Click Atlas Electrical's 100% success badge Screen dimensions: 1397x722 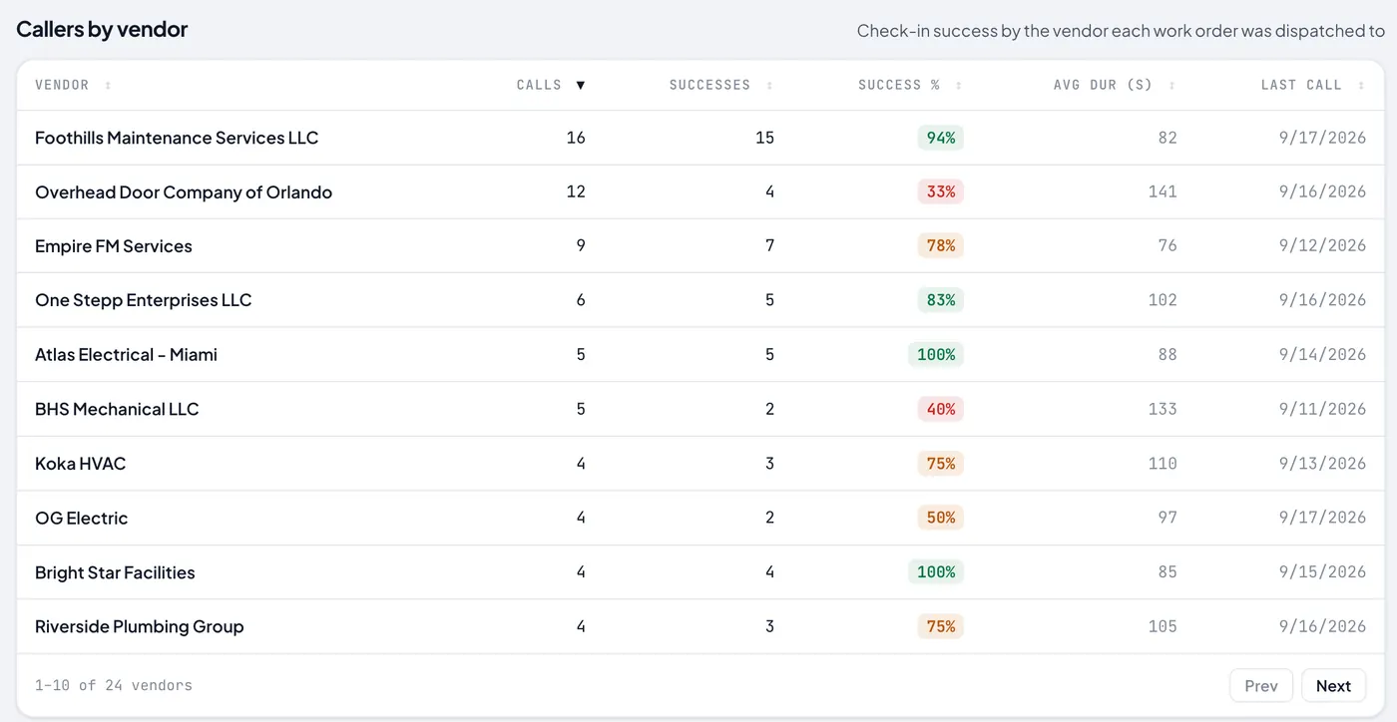click(936, 355)
